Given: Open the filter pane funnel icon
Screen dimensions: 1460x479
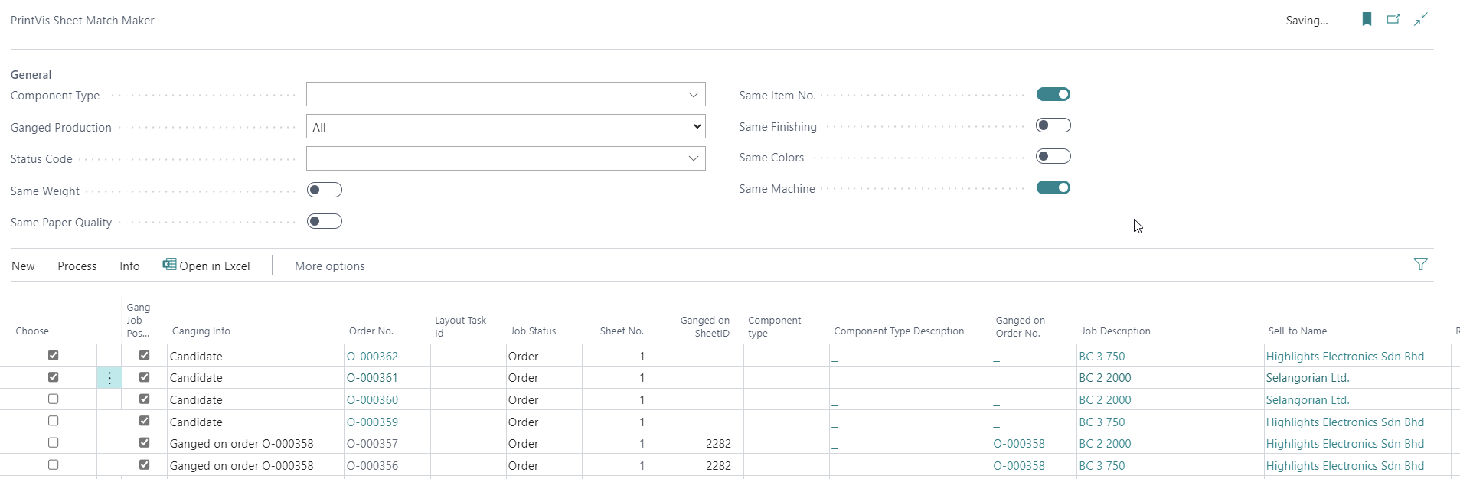Looking at the screenshot, I should (x=1420, y=265).
